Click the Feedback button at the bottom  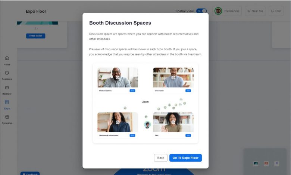tap(30, 174)
